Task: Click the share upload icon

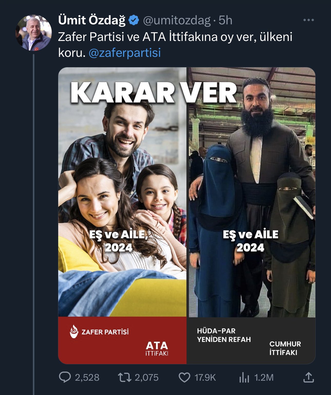Action: tap(308, 377)
